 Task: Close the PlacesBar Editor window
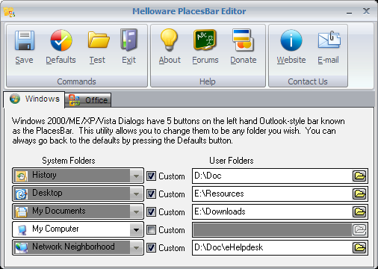coord(366,11)
